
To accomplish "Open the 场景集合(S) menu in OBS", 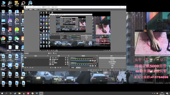I will click(x=49, y=9).
